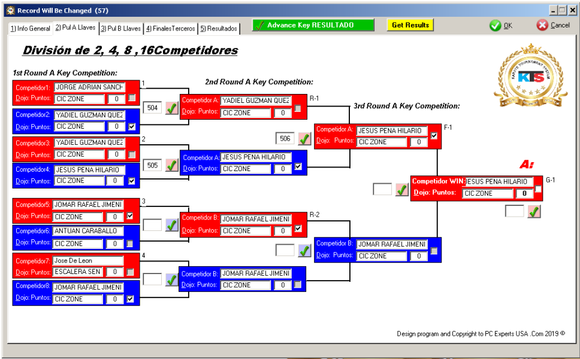Click match number field showing 505
This screenshot has height=359, width=580.
(x=152, y=165)
